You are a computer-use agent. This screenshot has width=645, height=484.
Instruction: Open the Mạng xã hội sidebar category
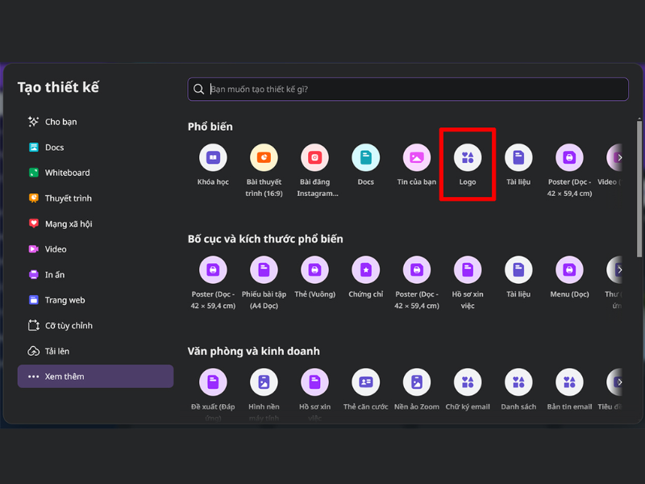68,223
